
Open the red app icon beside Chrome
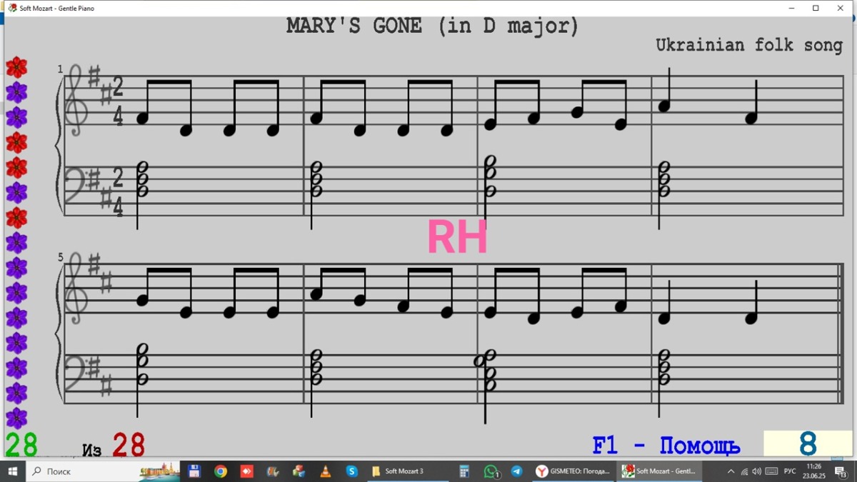(x=246, y=471)
